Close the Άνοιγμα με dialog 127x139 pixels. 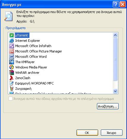pos(123,4)
